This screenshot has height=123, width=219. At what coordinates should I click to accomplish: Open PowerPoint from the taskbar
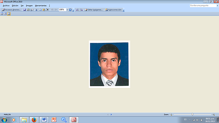click(54, 120)
